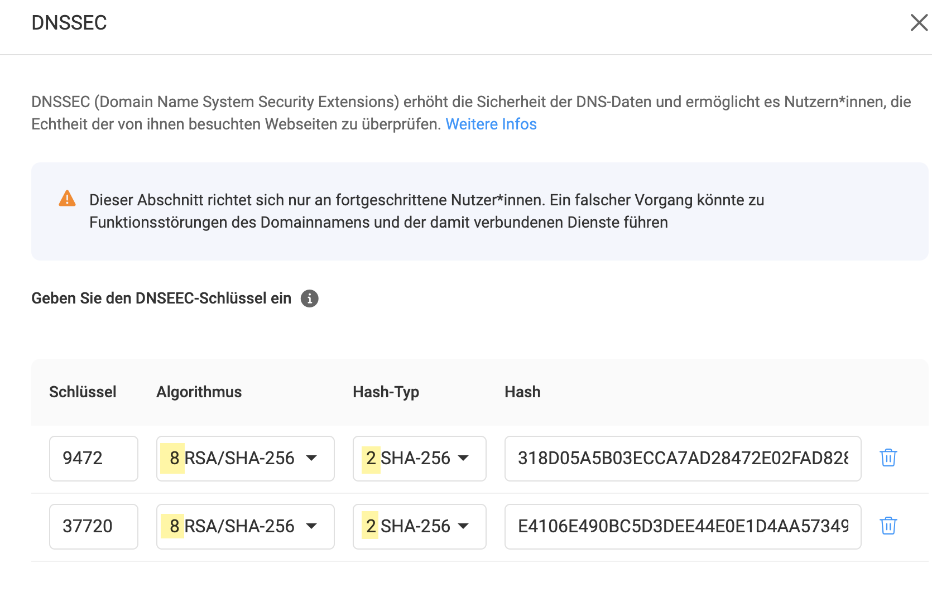This screenshot has width=932, height=597.
Task: Click the Hash column header
Action: pos(522,392)
